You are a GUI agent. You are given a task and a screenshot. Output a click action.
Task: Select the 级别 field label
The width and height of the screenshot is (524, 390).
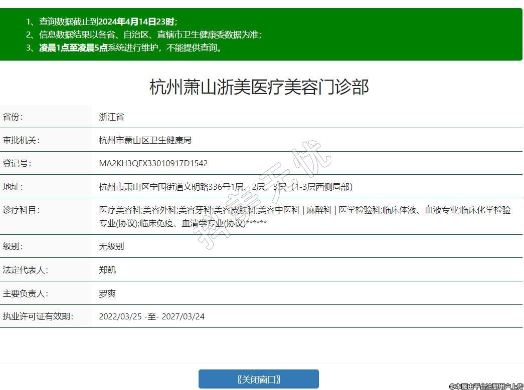(x=13, y=246)
